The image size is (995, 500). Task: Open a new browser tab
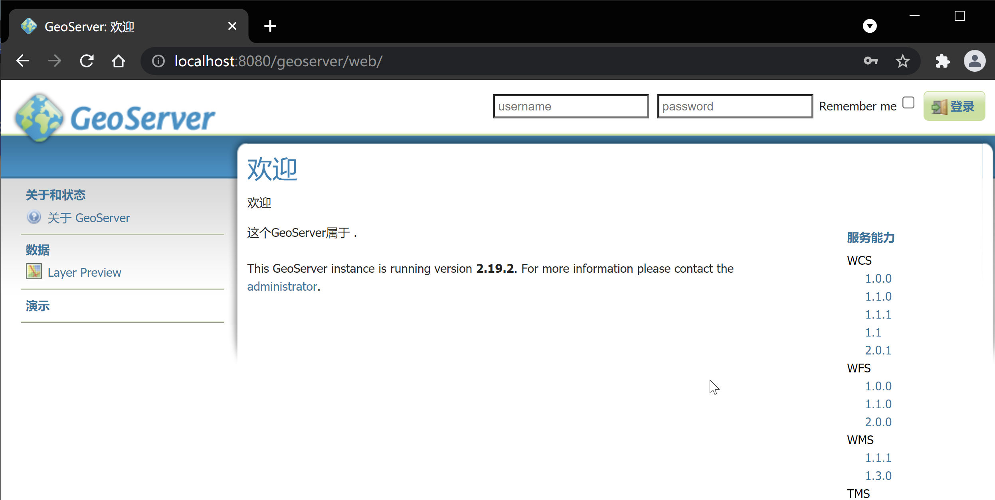pyautogui.click(x=270, y=26)
